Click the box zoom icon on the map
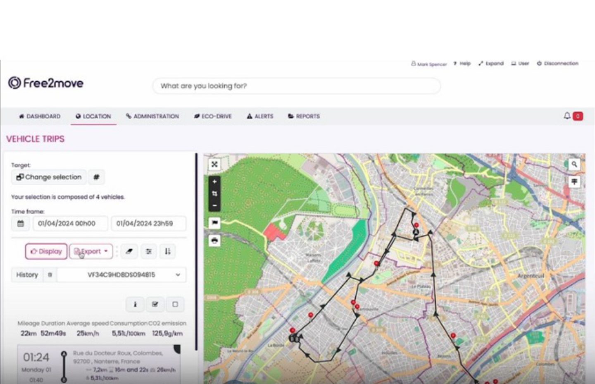 (214, 193)
